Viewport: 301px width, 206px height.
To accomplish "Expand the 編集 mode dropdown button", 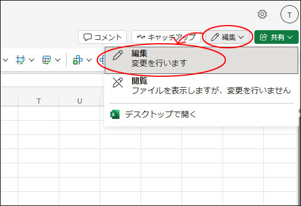I will click(x=228, y=37).
